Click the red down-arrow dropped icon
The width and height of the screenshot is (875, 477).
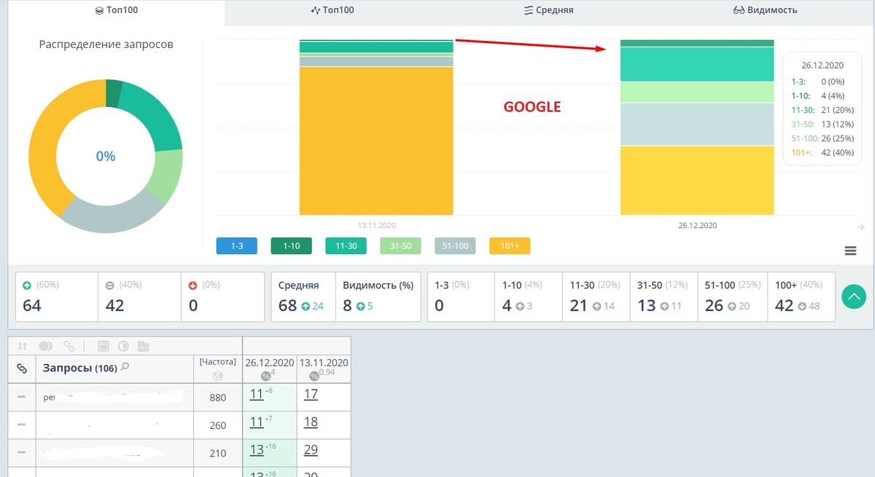click(193, 285)
